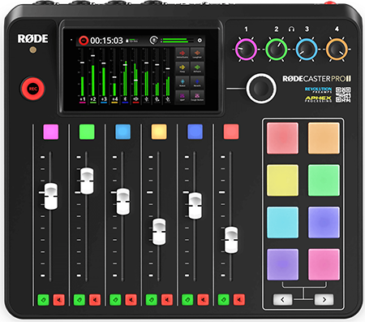Click the QR code on the console
This screenshot has height=322, width=365.
(343, 94)
